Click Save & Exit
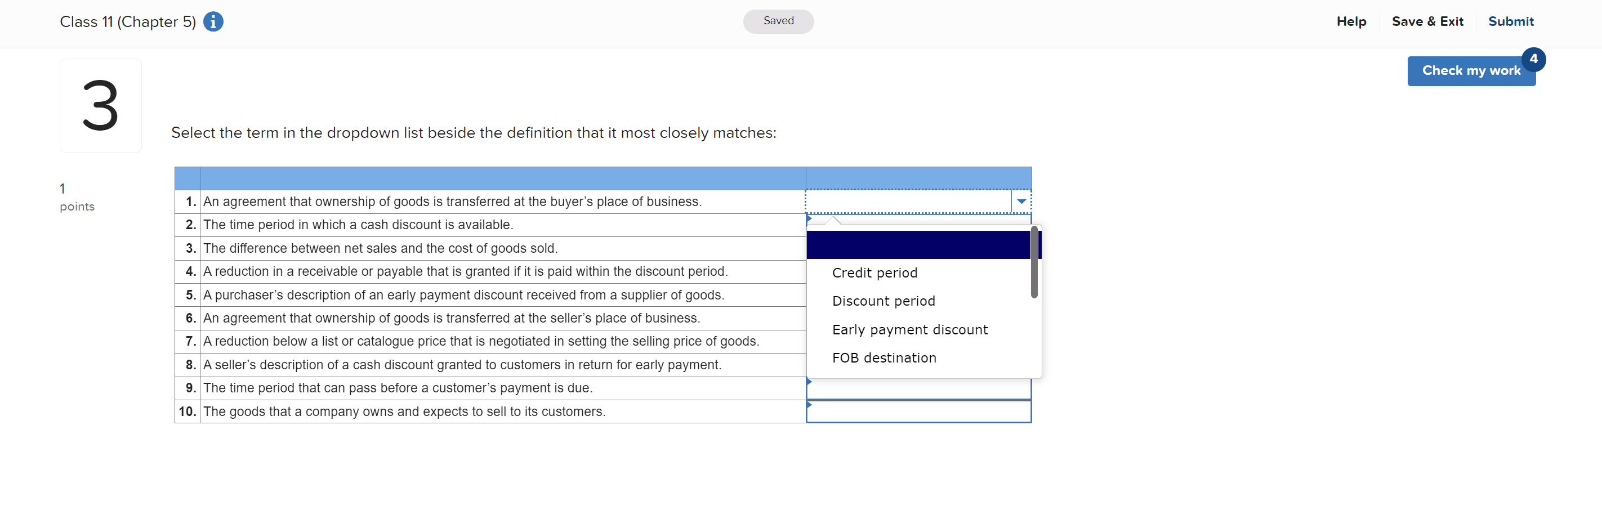This screenshot has height=510, width=1602. click(1427, 21)
